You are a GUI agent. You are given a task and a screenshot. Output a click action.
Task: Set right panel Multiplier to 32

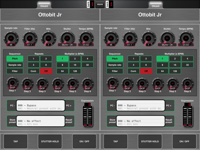[187, 65]
